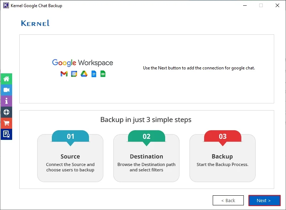Click the Google Calendar icon

click(74, 74)
